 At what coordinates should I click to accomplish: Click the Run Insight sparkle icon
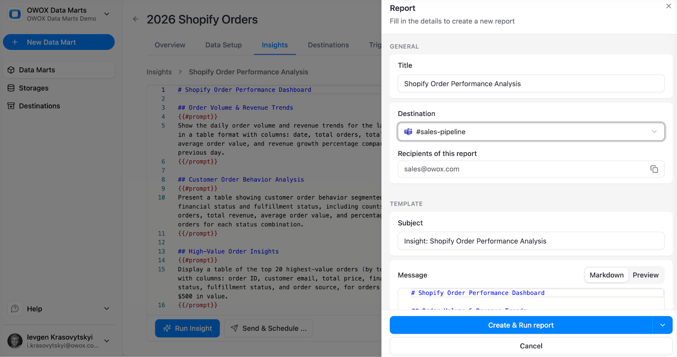[166, 328]
